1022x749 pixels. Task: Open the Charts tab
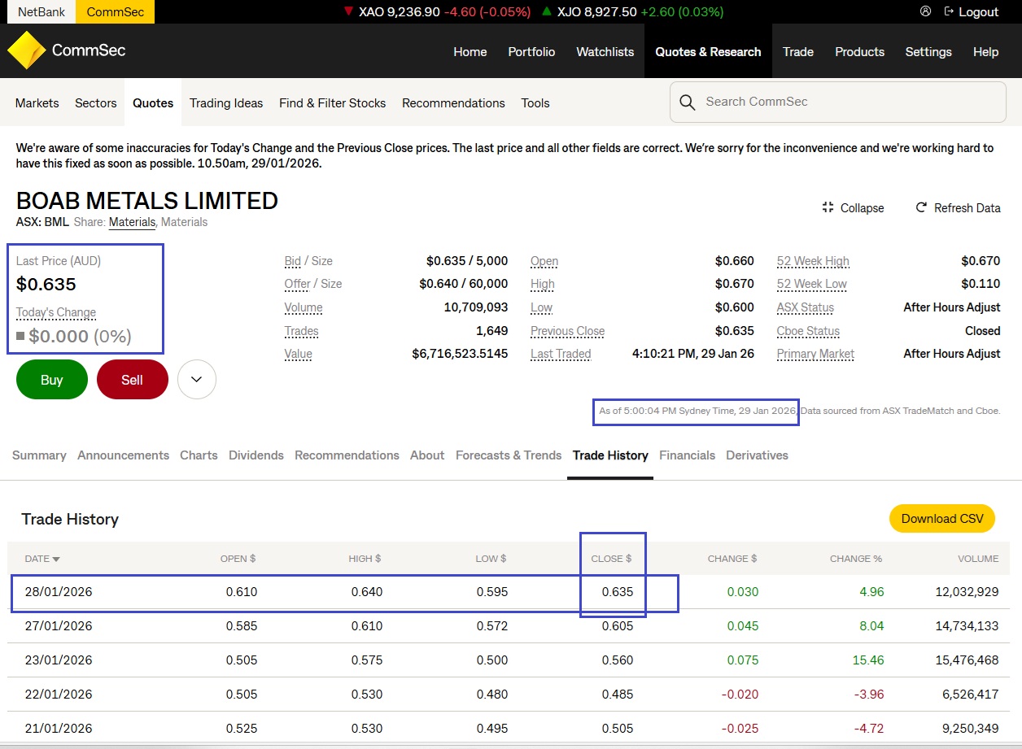coord(199,455)
